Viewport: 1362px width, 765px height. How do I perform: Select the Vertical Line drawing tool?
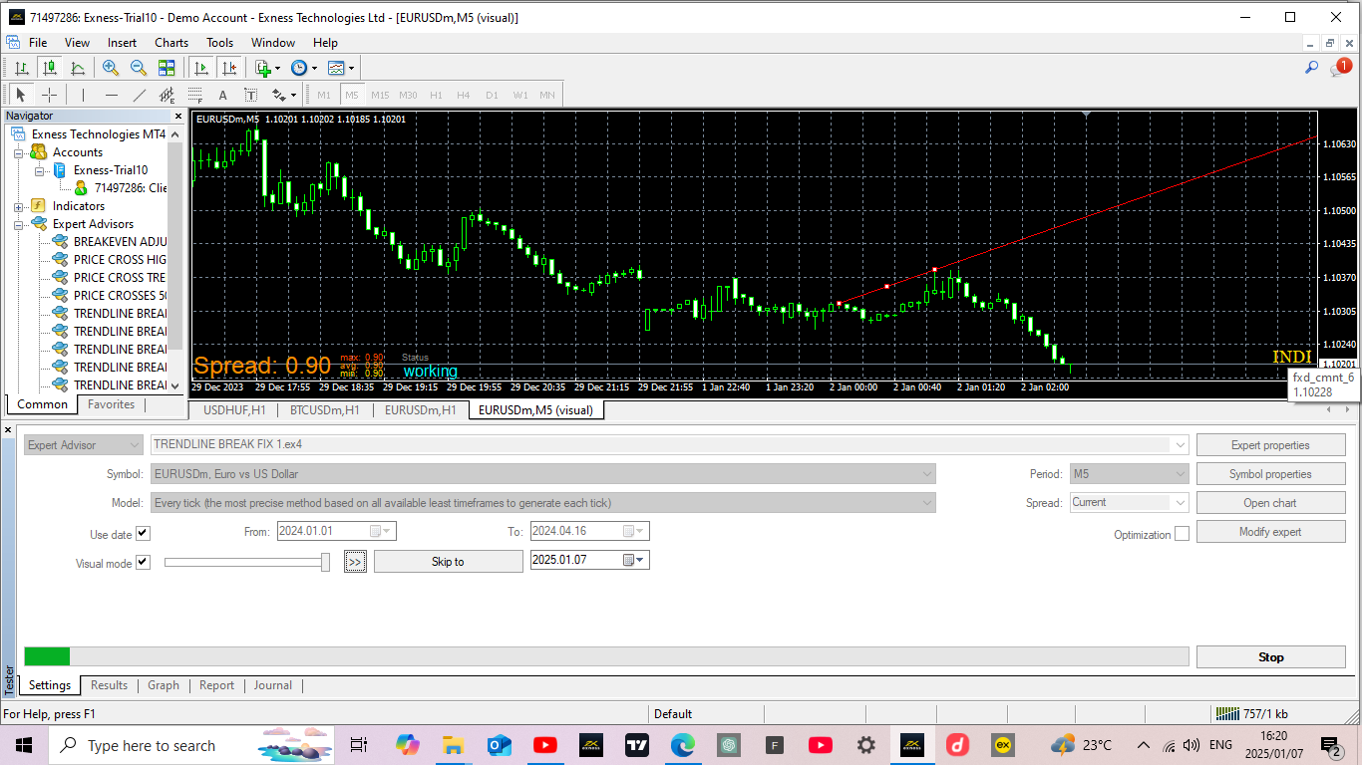click(x=83, y=95)
